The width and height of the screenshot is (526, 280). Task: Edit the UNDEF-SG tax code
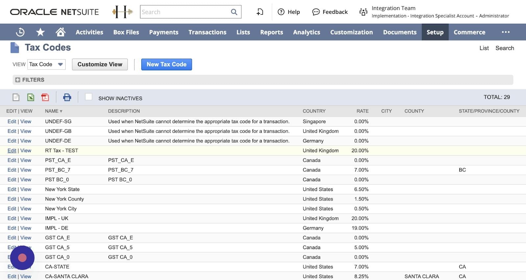point(12,122)
